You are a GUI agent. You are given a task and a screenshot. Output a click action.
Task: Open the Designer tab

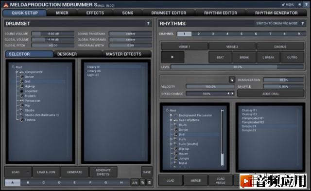tap(67, 54)
